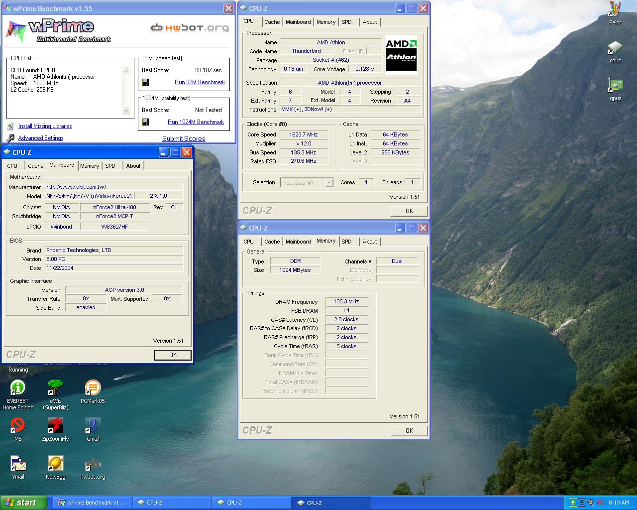Click the Code Name Thunderbird value
637x510 pixels.
[306, 51]
